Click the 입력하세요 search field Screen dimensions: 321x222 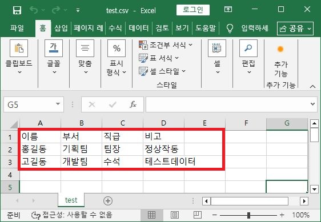pos(255,28)
